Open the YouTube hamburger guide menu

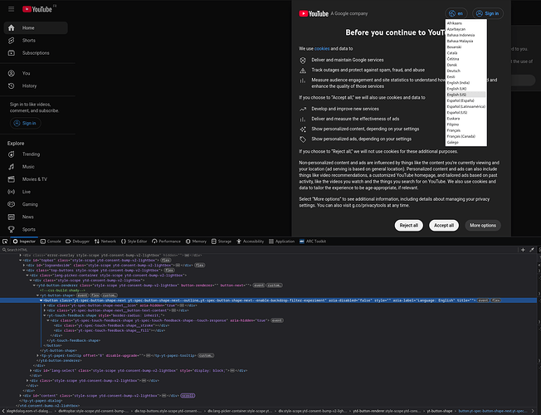[12, 9]
